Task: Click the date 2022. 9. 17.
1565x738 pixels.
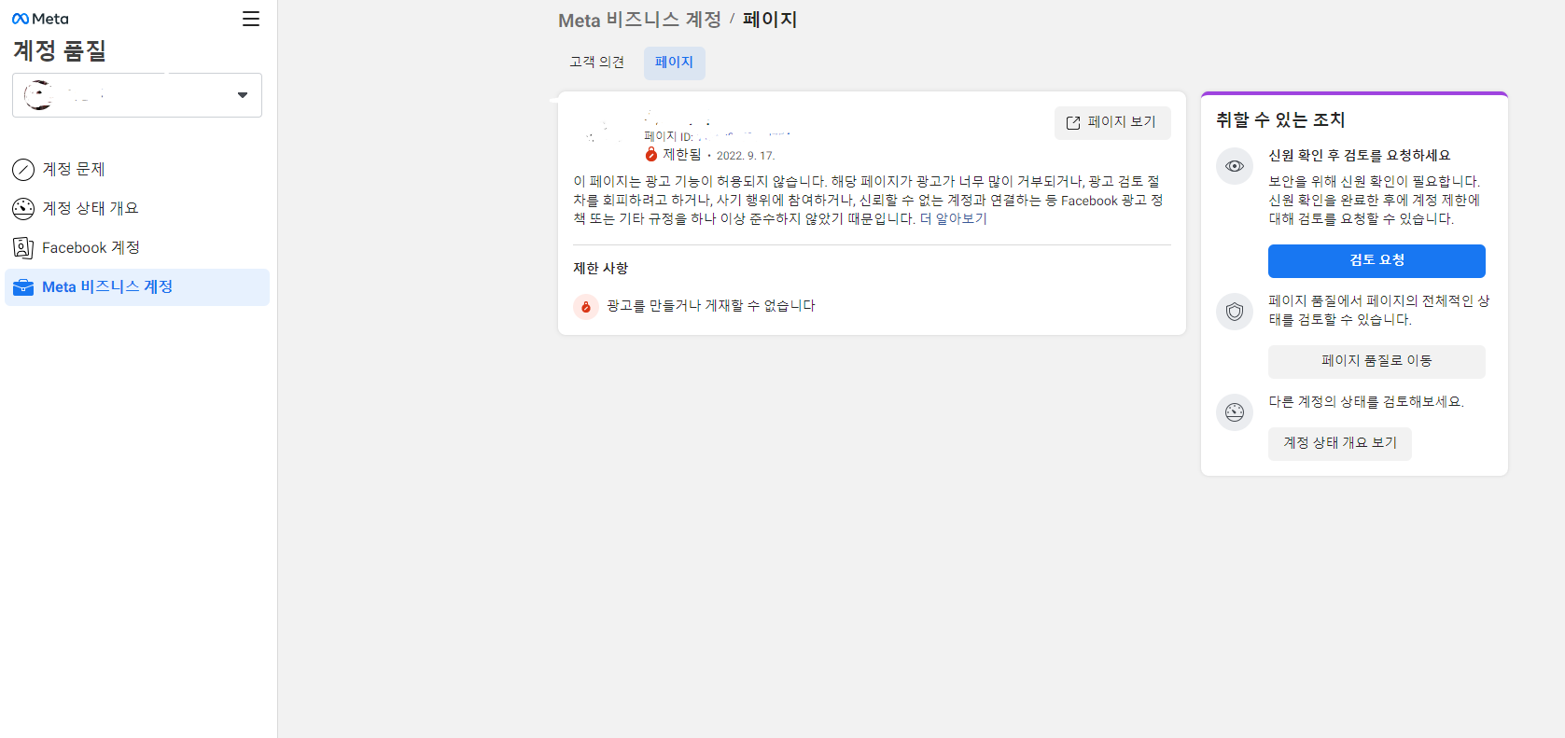Action: 746,156
